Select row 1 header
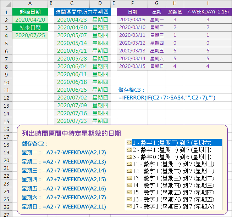Screen dimensions: 232x217 coord(6,12)
